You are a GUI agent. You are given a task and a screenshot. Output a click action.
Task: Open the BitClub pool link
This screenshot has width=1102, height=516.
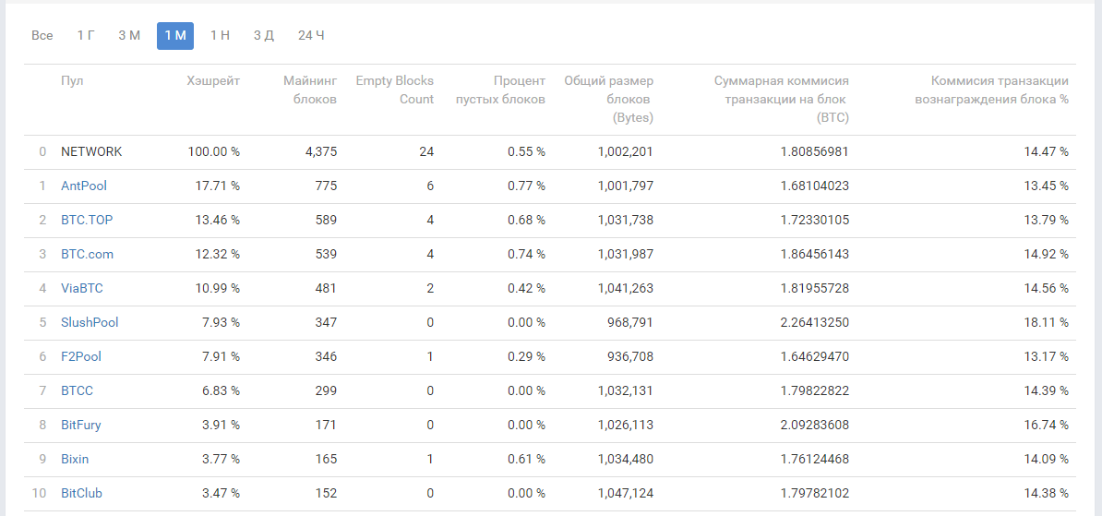[x=81, y=493]
